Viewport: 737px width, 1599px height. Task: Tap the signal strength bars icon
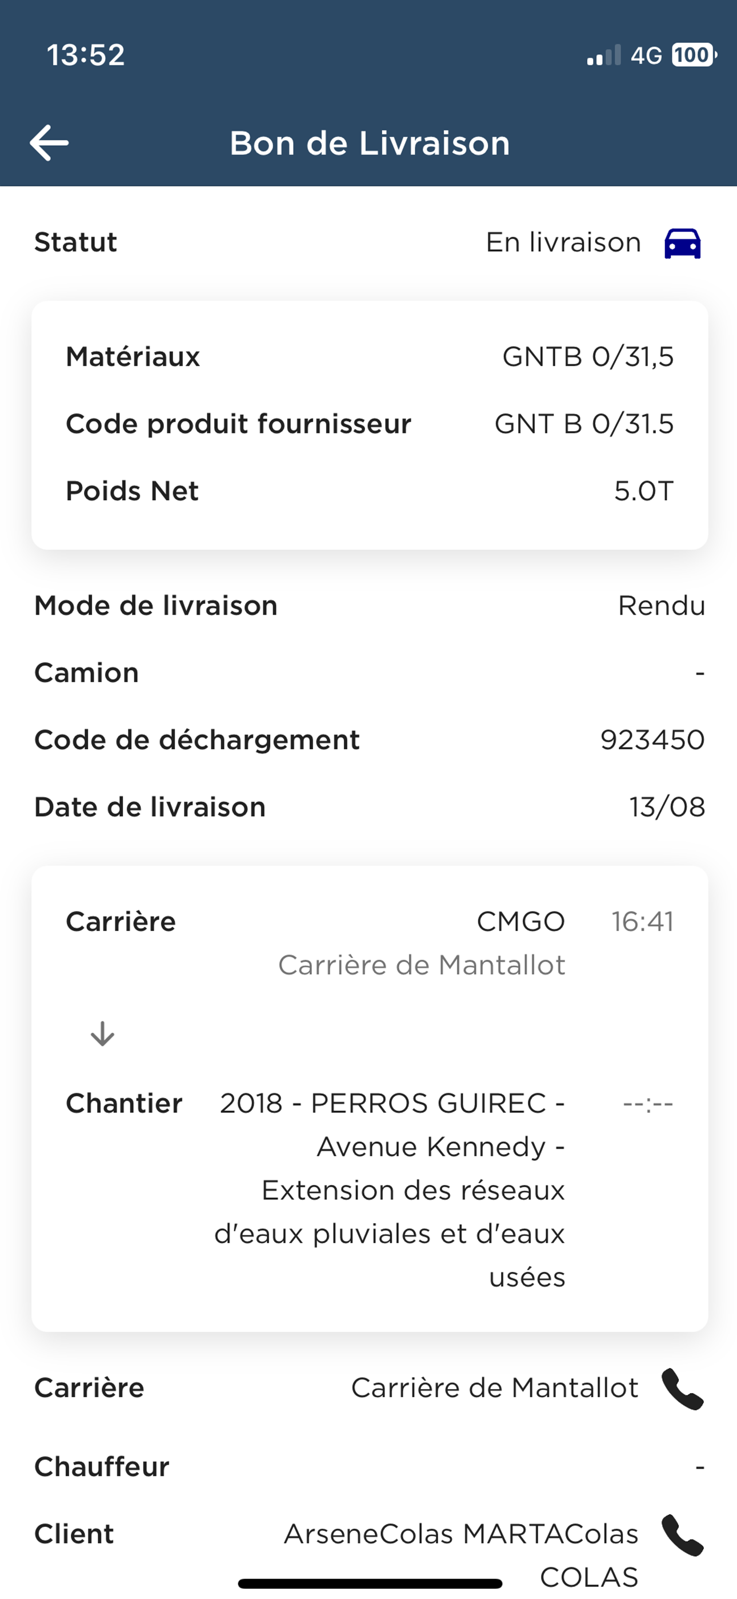[x=604, y=55]
